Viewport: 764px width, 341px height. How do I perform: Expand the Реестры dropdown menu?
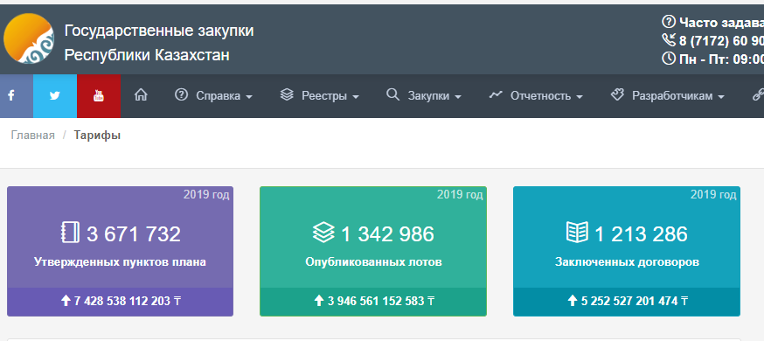330,96
